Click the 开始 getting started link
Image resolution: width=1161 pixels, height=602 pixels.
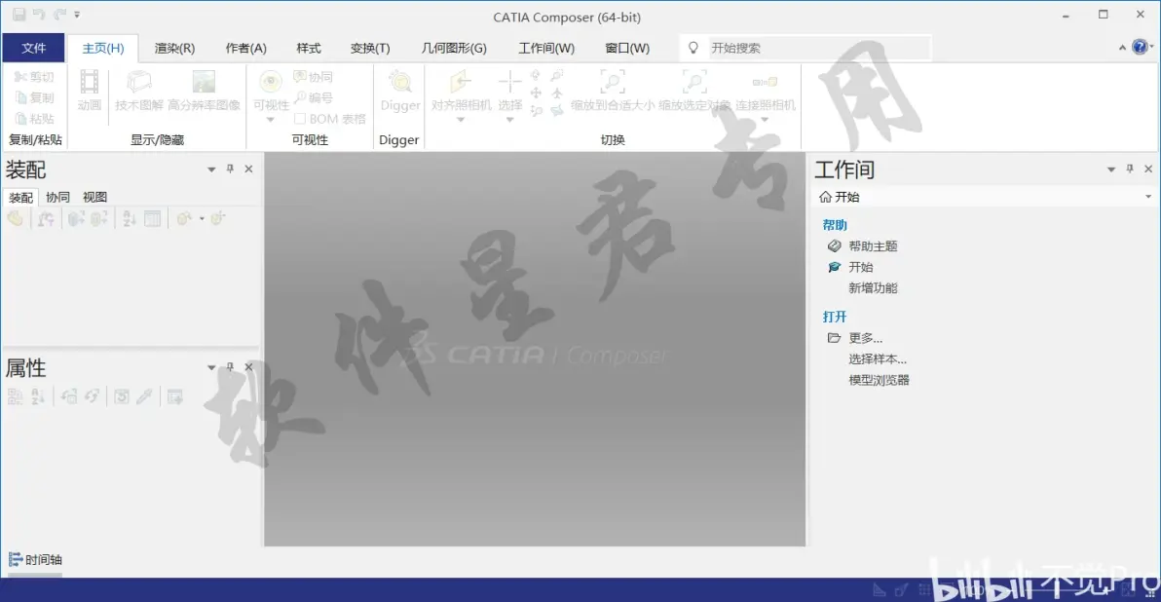(x=860, y=267)
